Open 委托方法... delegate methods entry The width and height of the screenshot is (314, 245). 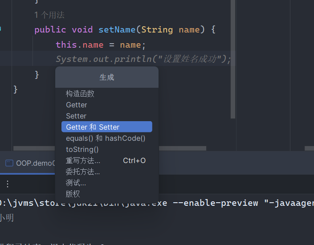click(83, 172)
